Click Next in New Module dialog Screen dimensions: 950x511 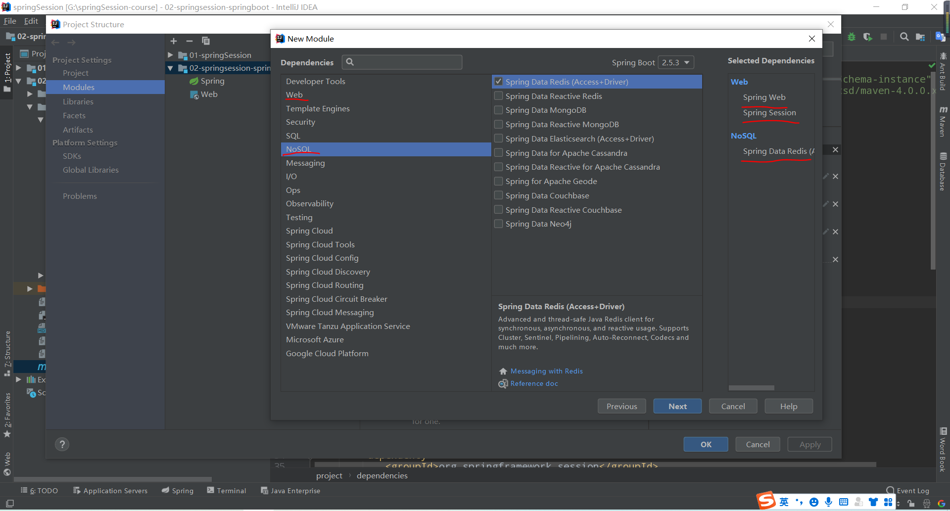[677, 406]
